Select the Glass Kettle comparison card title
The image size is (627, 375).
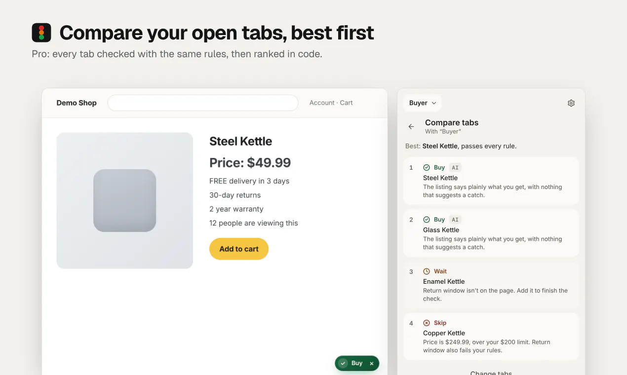point(441,230)
